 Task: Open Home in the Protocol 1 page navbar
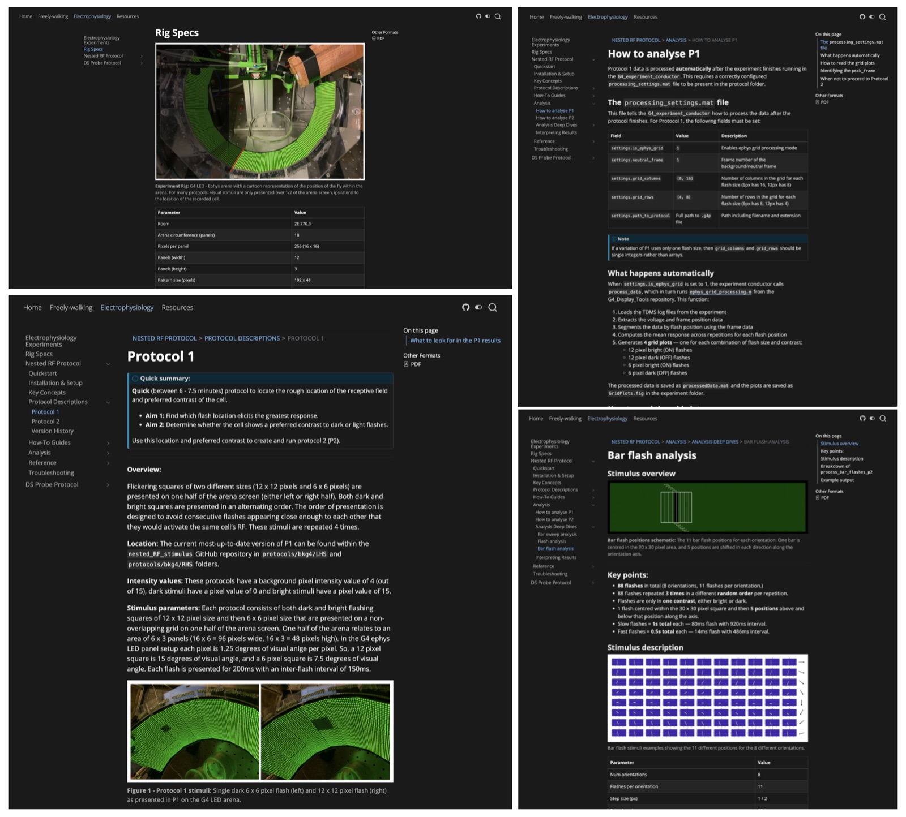(32, 308)
